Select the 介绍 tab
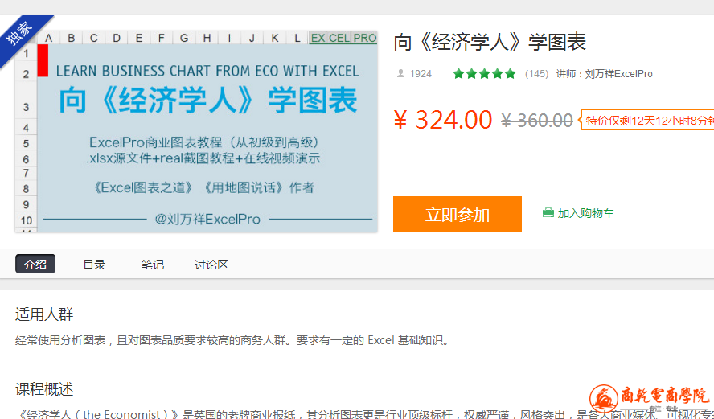 click(x=35, y=264)
